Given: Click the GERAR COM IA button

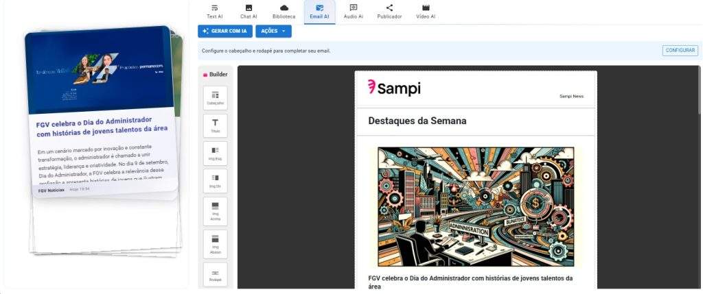Looking at the screenshot, I should [x=224, y=32].
